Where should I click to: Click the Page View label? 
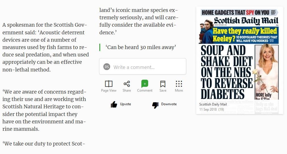click(108, 90)
